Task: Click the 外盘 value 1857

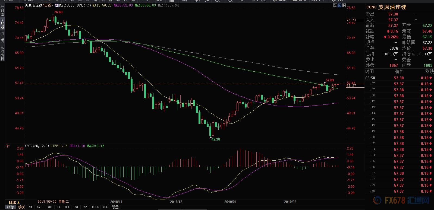Action: coord(394,65)
